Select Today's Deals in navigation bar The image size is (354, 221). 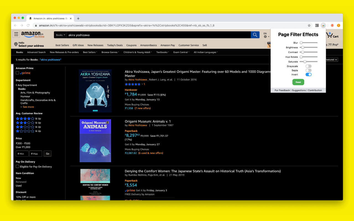(115, 45)
